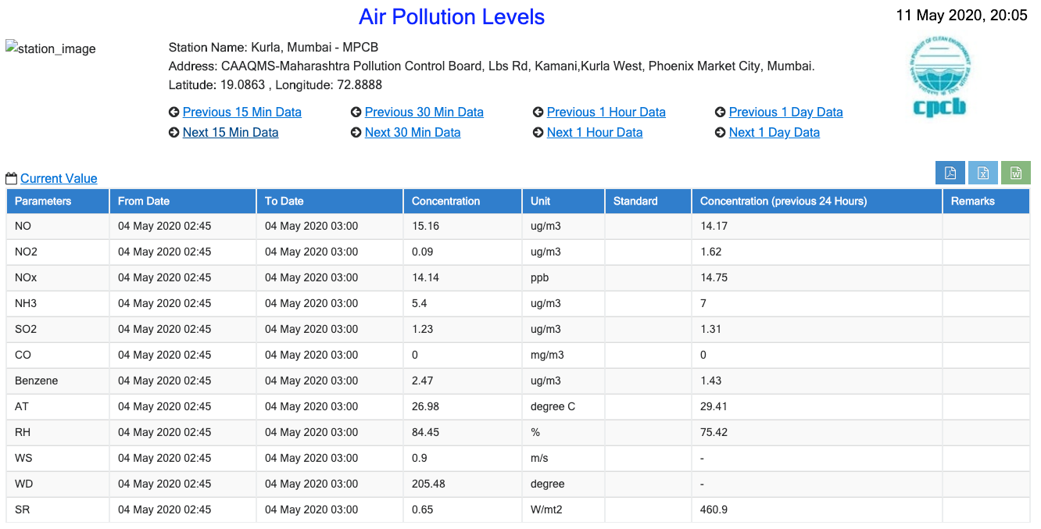This screenshot has width=1041, height=529.
Task: Click left arrow icon for Previous 15 Min
Action: coord(173,113)
